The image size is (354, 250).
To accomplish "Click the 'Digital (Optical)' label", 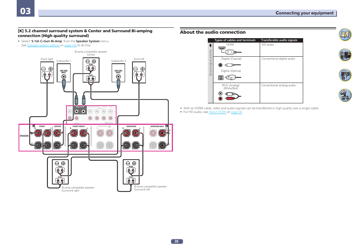I will tap(231, 71).
